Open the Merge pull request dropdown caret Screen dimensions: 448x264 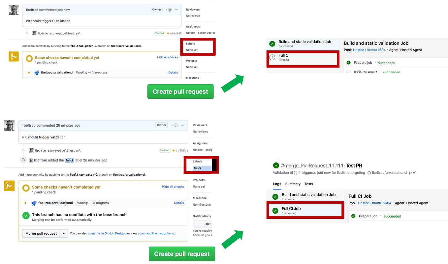click(63, 233)
